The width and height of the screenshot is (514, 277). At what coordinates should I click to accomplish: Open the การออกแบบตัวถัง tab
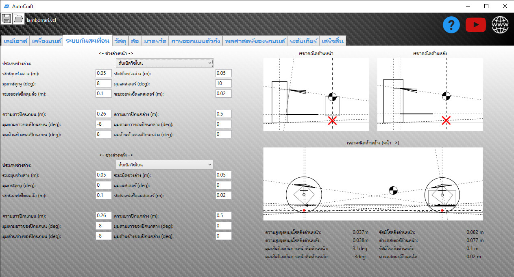[x=196, y=41]
